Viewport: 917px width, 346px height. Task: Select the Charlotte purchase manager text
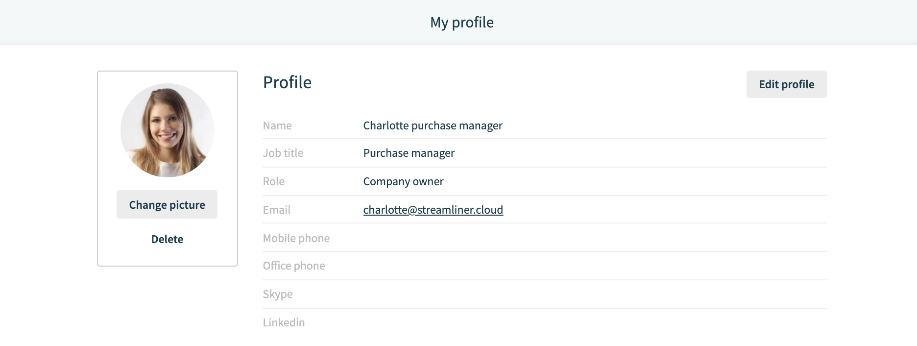tap(433, 125)
